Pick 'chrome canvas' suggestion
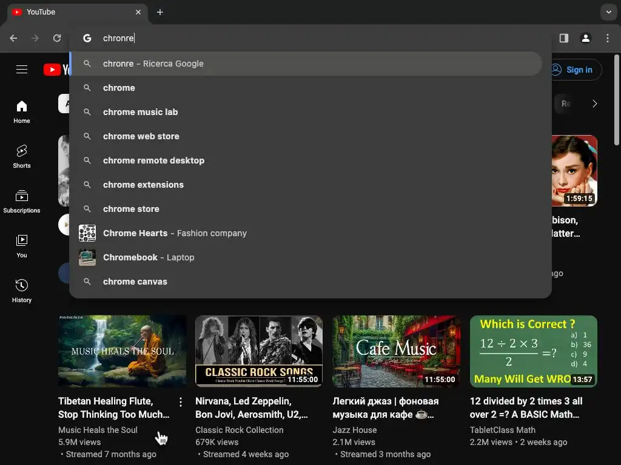The width and height of the screenshot is (621, 465). (306, 282)
